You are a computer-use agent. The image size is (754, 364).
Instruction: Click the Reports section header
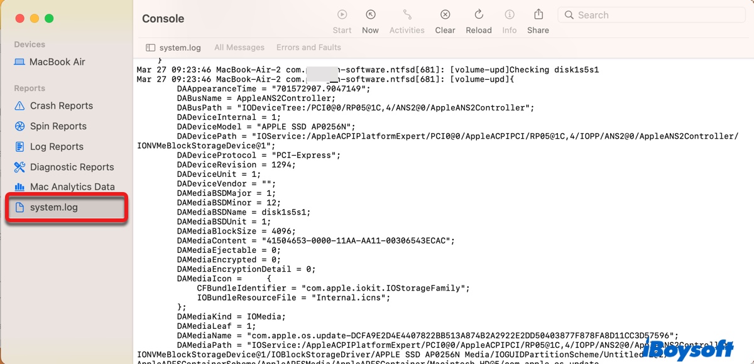coord(30,88)
